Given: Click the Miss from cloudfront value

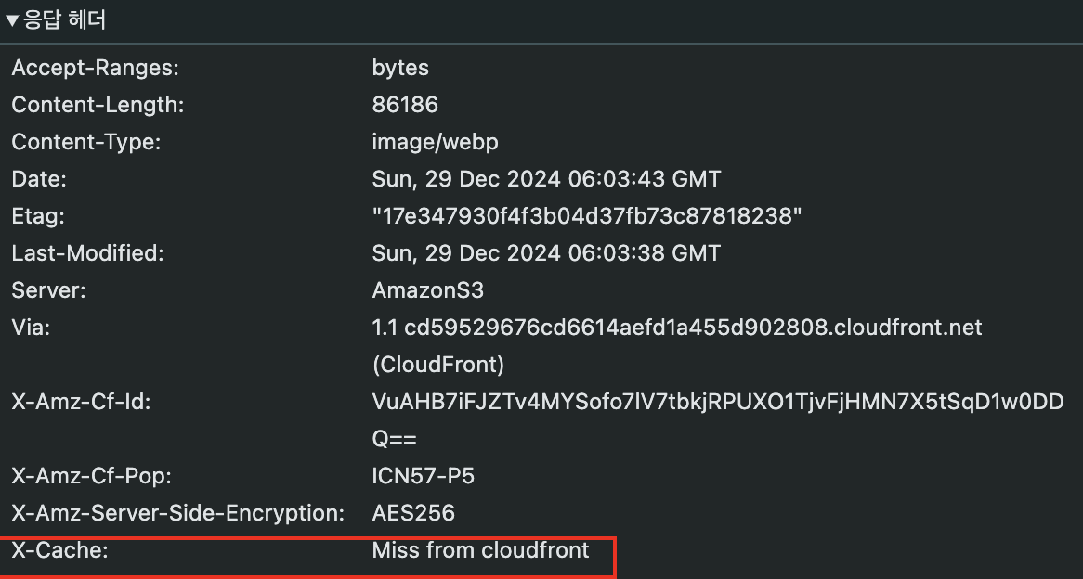Looking at the screenshot, I should (480, 550).
